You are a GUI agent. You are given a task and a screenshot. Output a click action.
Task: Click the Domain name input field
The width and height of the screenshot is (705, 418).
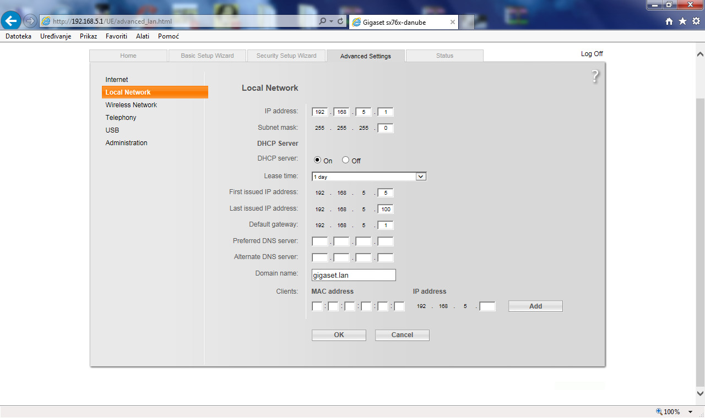(x=354, y=275)
